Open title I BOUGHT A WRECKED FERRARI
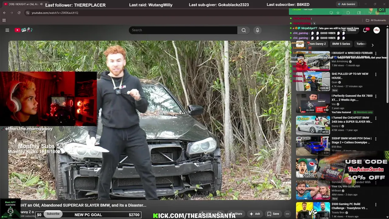 (x=352, y=55)
